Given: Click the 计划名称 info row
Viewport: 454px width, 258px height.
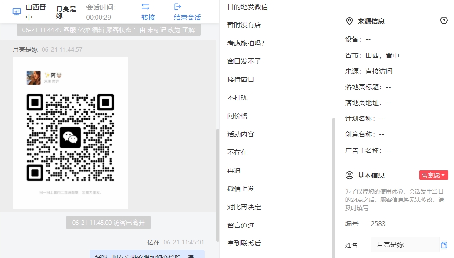Looking at the screenshot, I should tap(364, 119).
